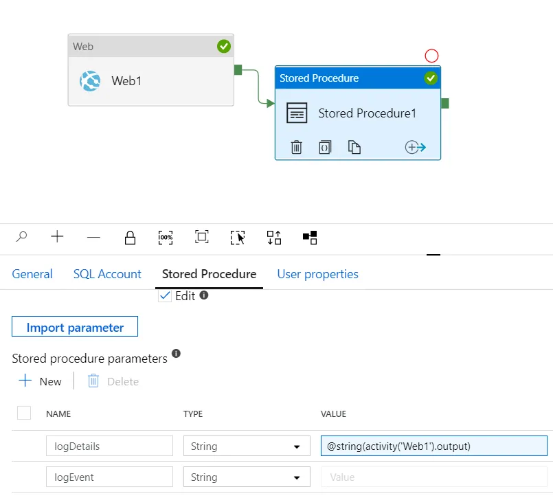Go to User properties tab
Viewport: 553px width, 498px height.
tap(318, 274)
